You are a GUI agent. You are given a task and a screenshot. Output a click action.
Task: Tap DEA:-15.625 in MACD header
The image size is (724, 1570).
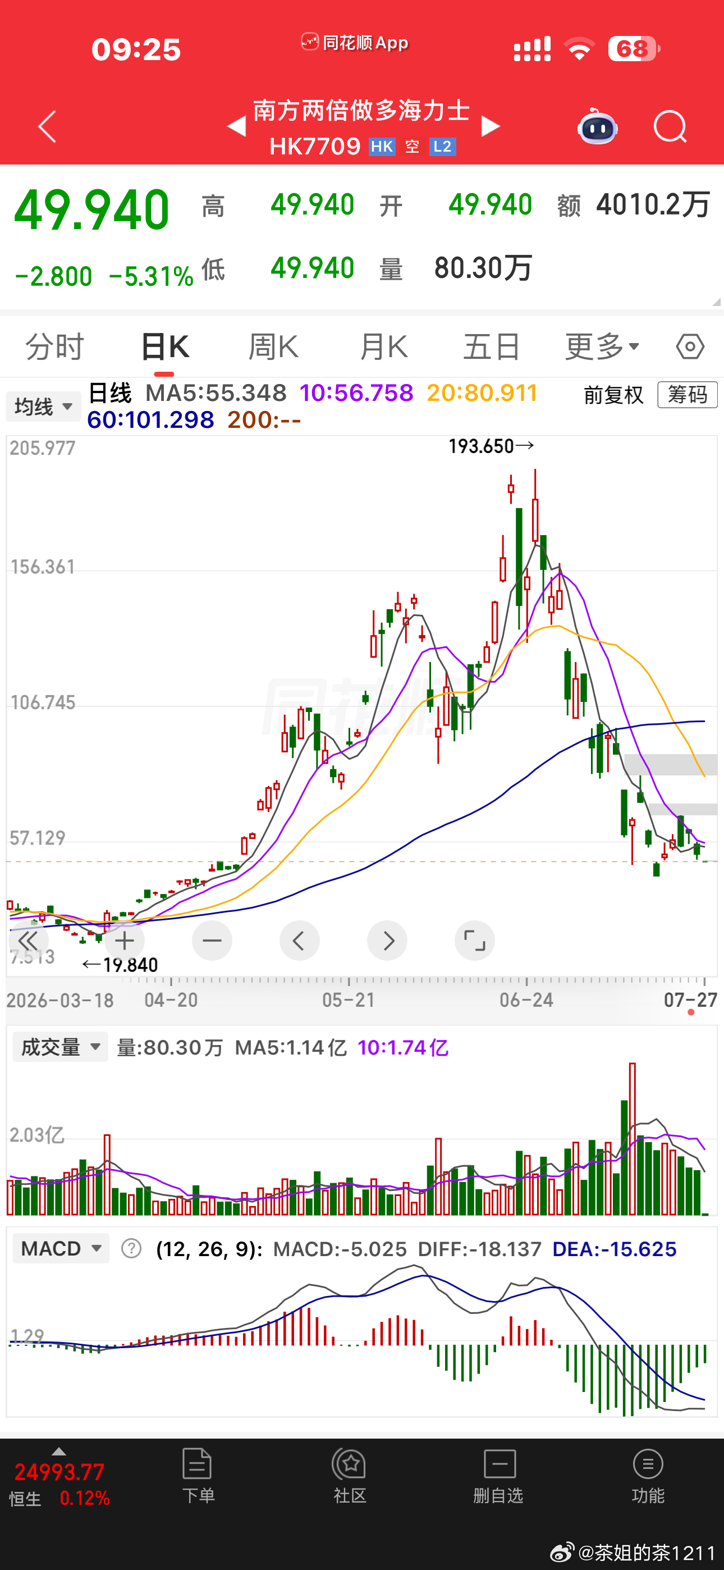click(615, 1249)
